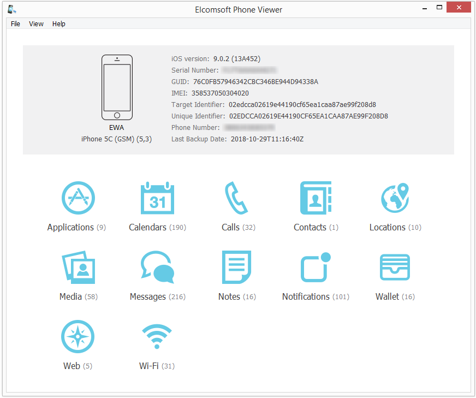The image size is (476, 398).
Task: Click the GUID value 76C0FB57946342CBC346BE944D94338A
Action: pos(255,82)
